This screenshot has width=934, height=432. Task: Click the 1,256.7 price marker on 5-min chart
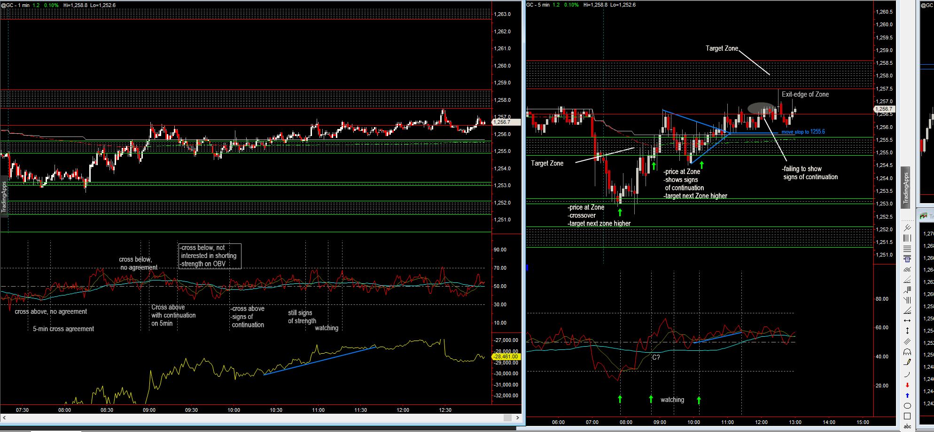[x=884, y=109]
